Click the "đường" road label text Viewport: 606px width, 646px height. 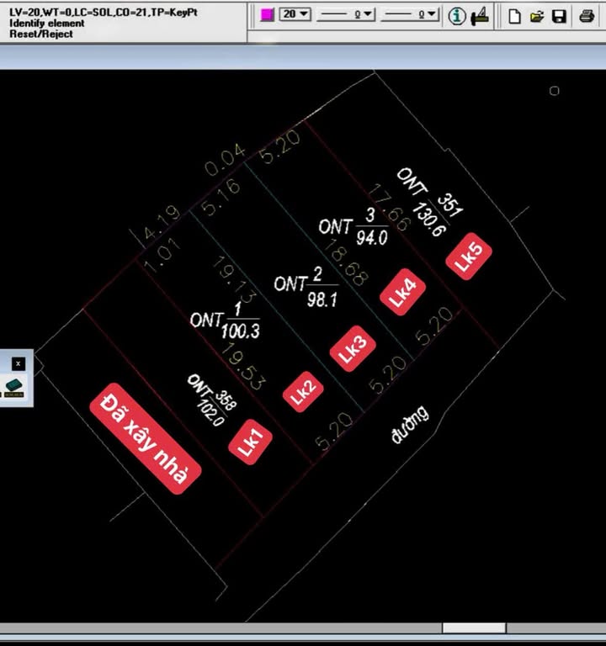411,425
